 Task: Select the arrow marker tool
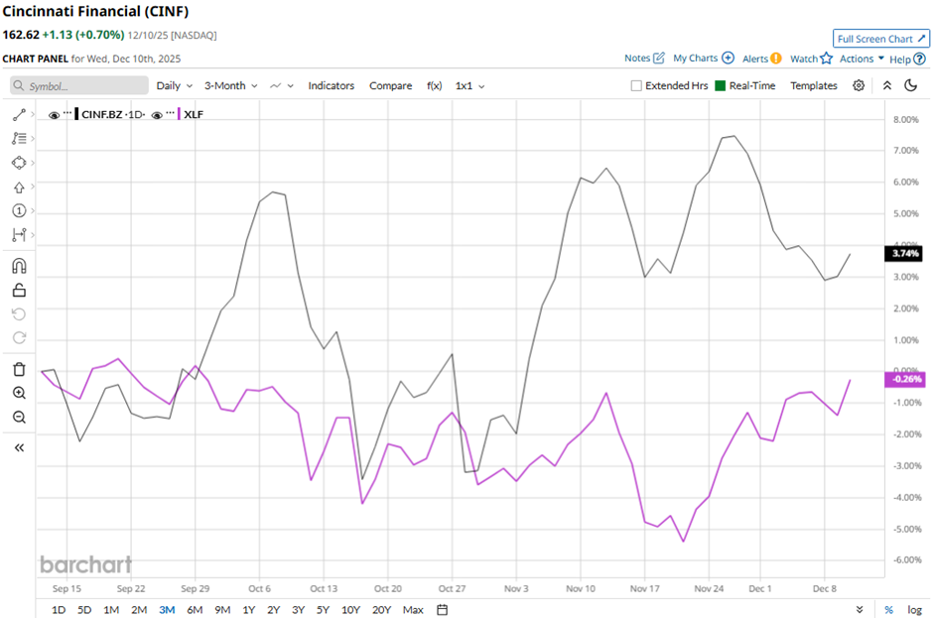coord(19,187)
